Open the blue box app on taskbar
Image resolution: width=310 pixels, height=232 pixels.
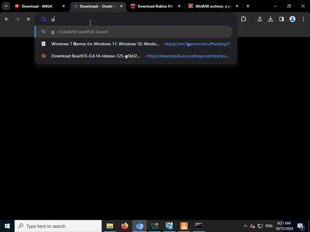coord(169,226)
